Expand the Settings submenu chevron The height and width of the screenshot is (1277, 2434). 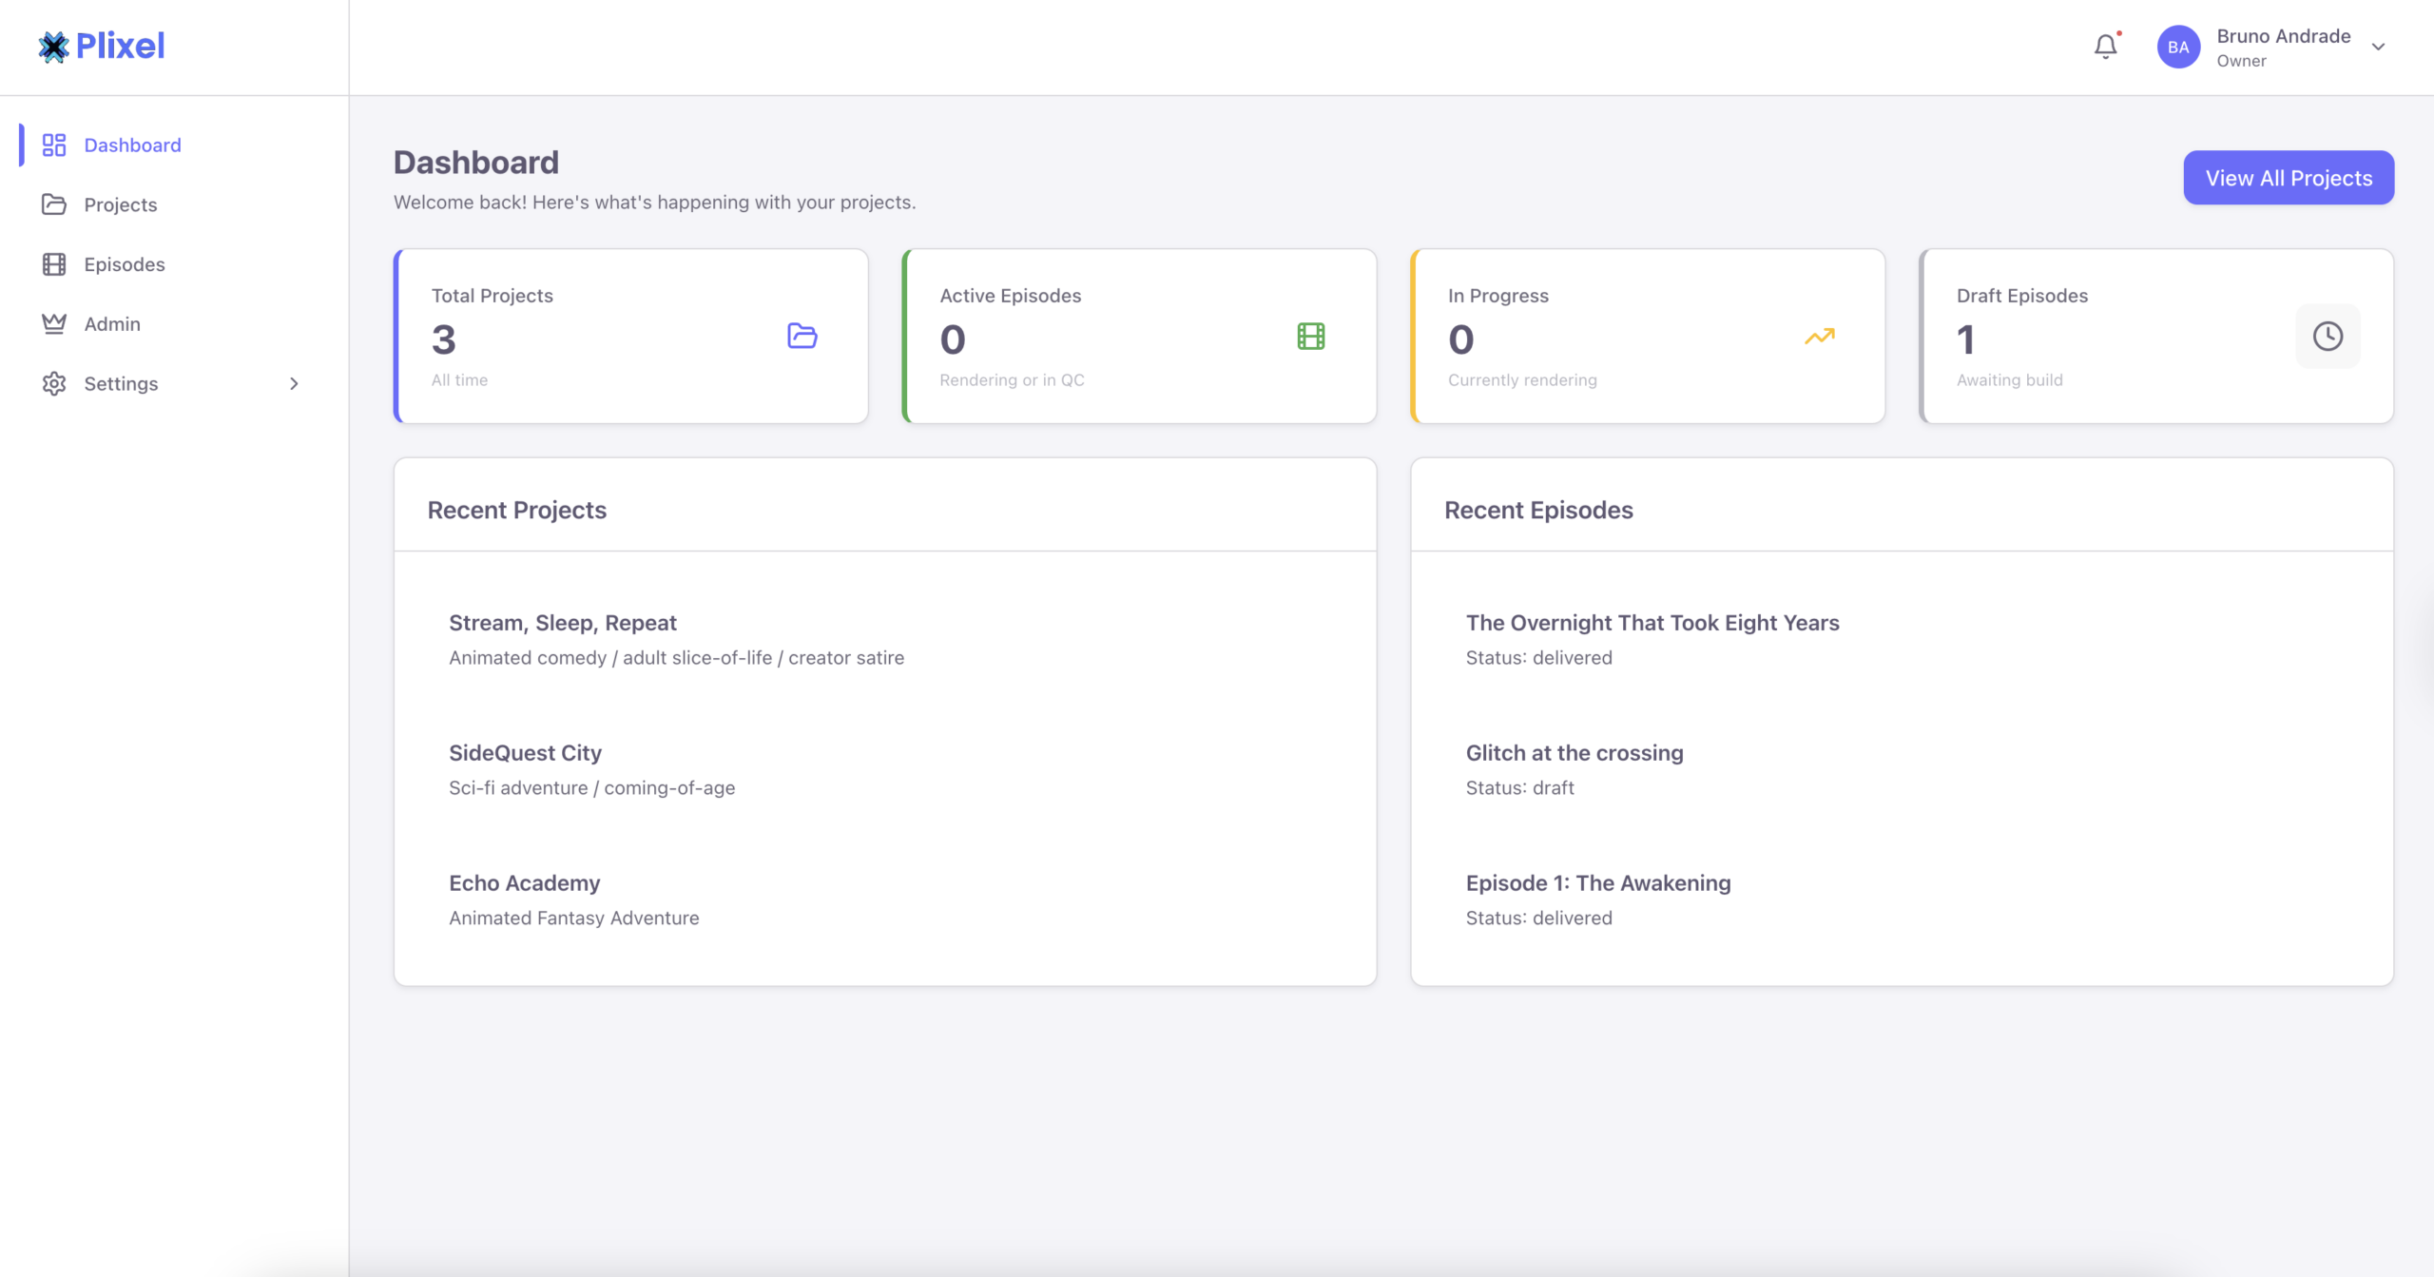294,383
